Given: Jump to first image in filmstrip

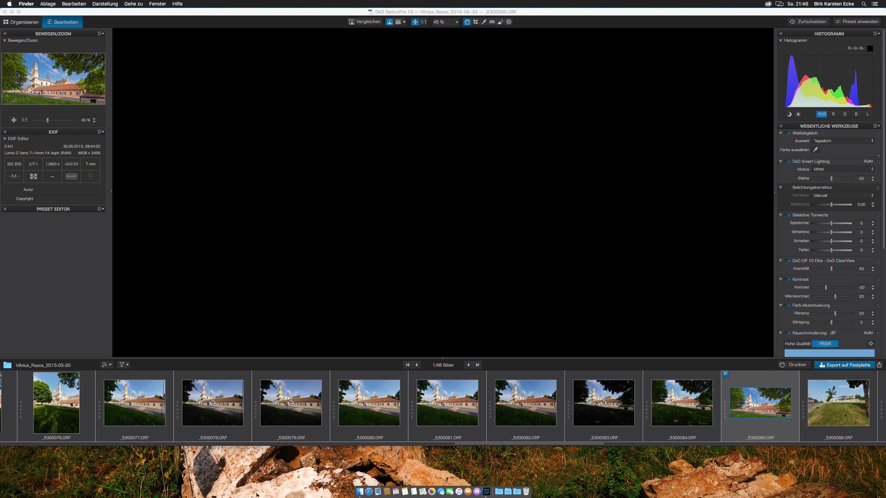Looking at the screenshot, I should (408, 365).
